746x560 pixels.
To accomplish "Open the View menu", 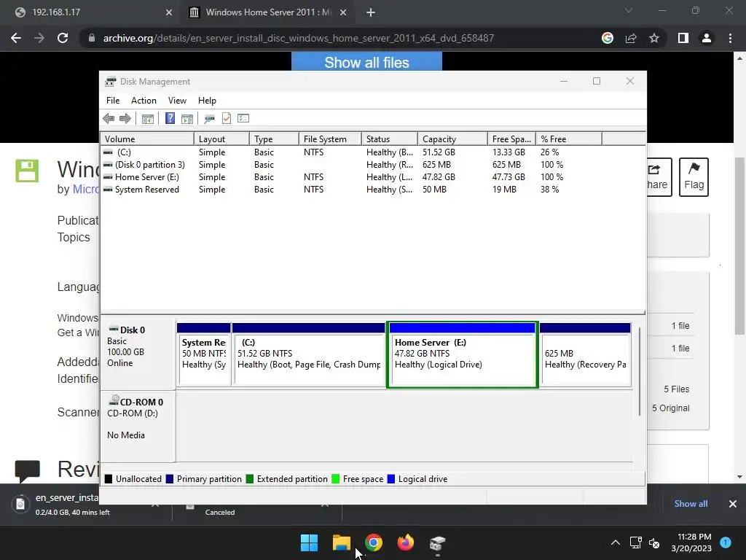I will tap(177, 101).
